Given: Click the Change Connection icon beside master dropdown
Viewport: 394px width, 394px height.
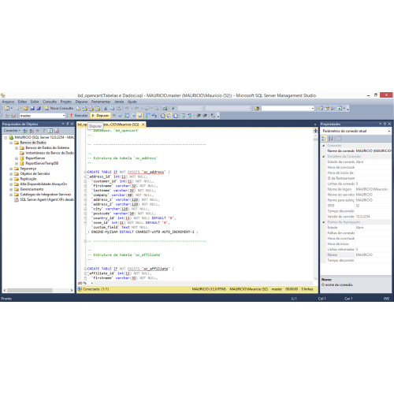Looking at the screenshot, I should click(13, 116).
